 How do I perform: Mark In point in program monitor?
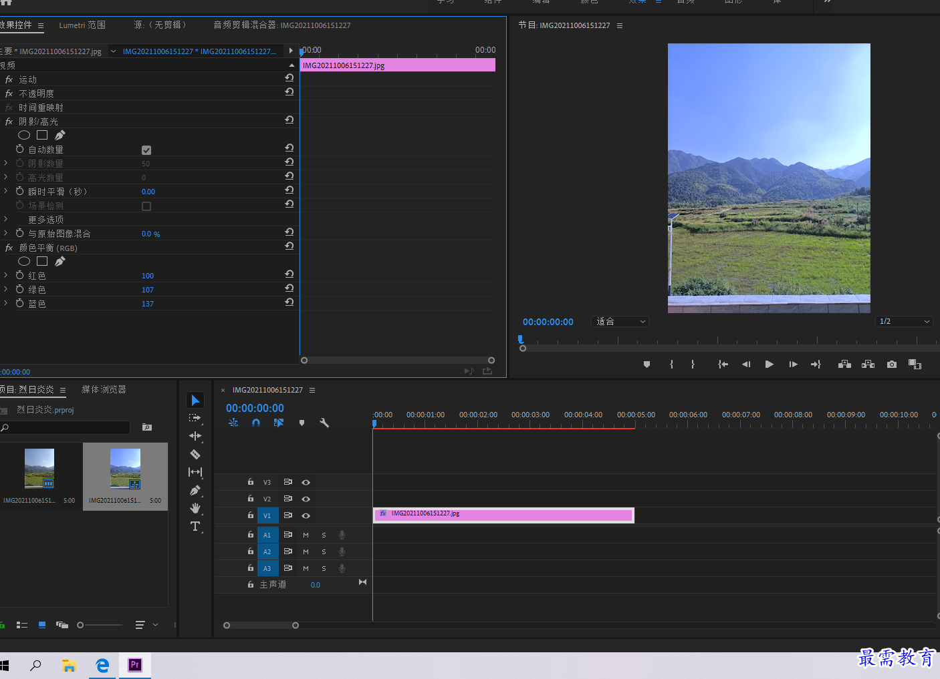click(x=671, y=365)
